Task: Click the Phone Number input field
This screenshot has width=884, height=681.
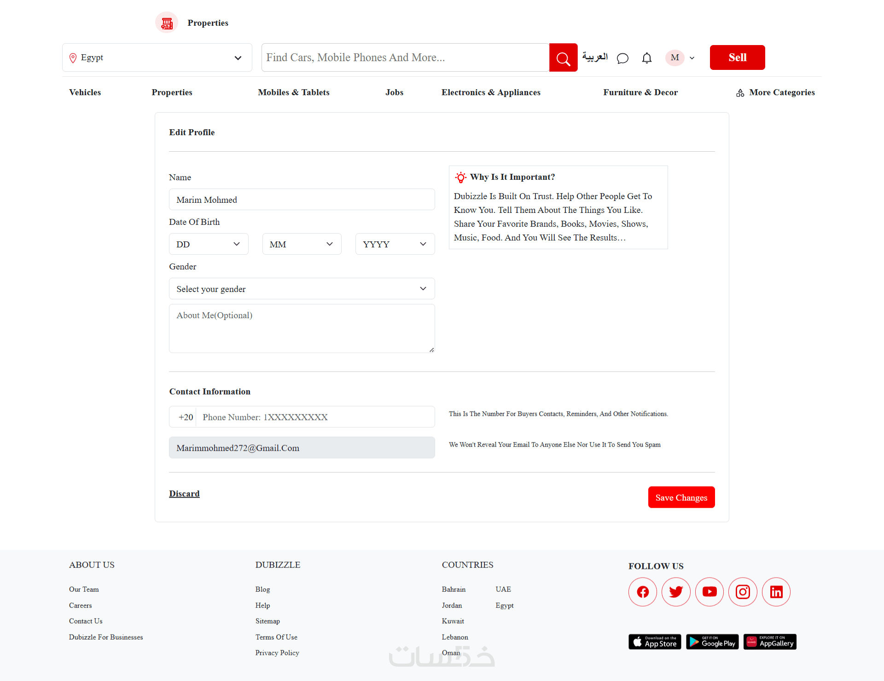Action: [x=315, y=417]
